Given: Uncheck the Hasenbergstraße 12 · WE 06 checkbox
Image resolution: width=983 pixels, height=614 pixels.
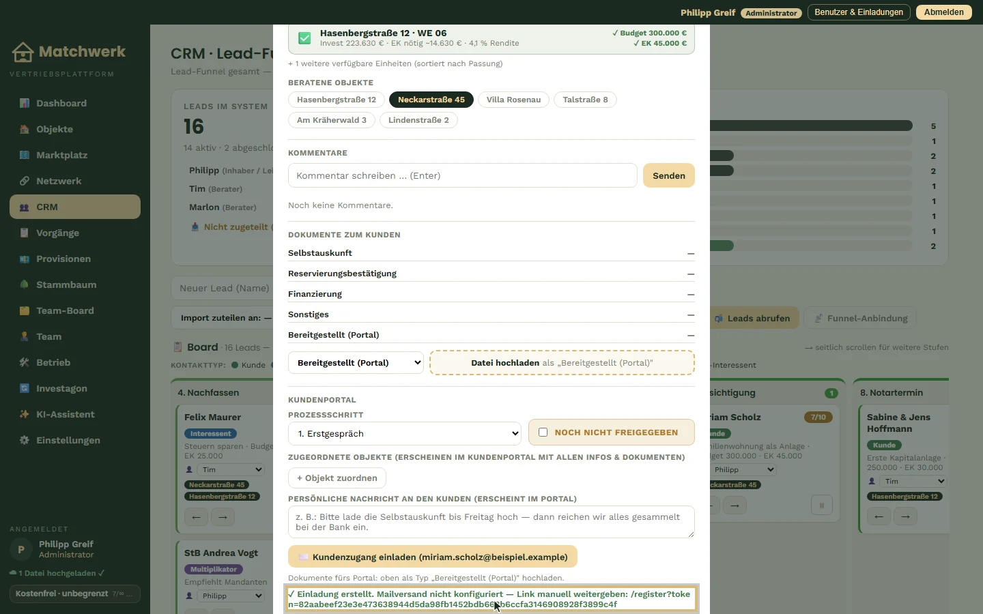Looking at the screenshot, I should click(304, 38).
